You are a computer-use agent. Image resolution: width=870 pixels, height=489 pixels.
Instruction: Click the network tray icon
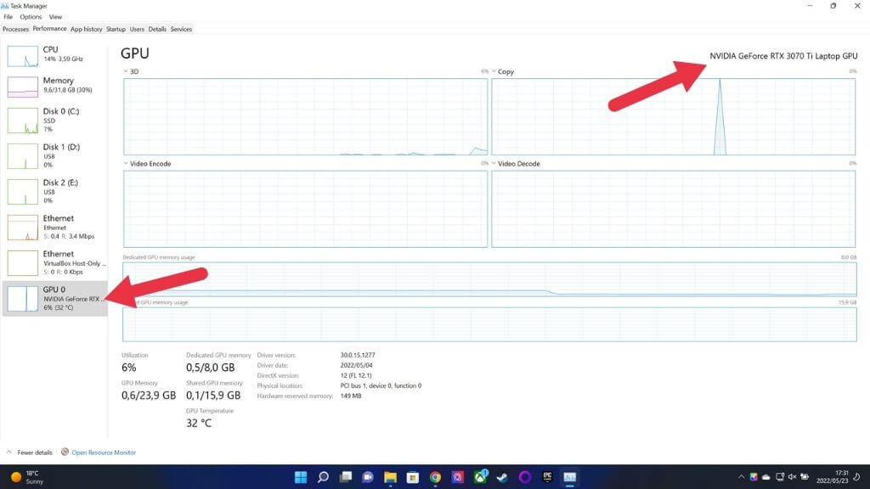coord(780,477)
